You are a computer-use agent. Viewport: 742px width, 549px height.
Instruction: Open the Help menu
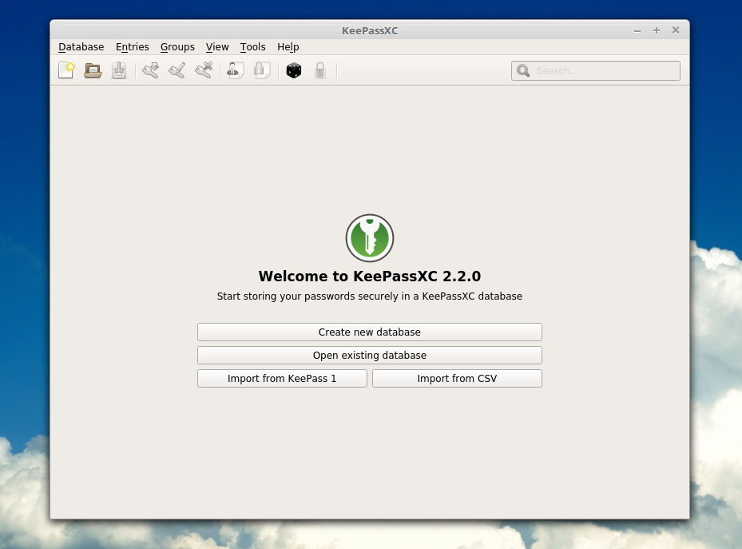pyautogui.click(x=288, y=47)
